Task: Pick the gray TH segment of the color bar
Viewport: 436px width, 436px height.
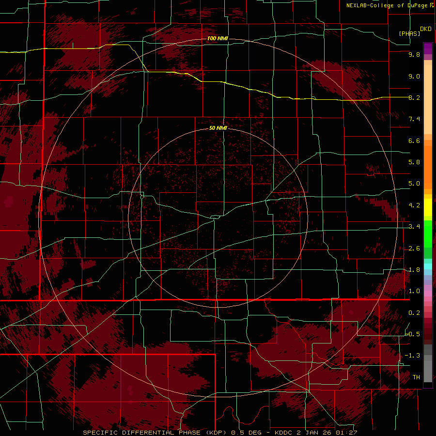Action: [428, 371]
